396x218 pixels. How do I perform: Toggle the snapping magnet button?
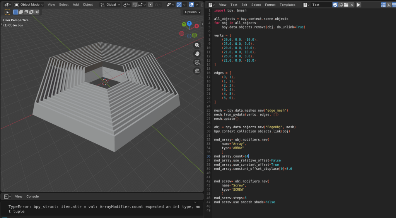click(135, 5)
